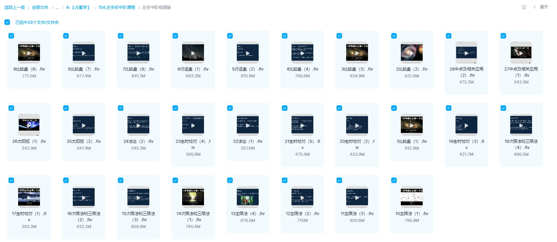This screenshot has width=557, height=242.
Task: Play the 5行运盘（2）.flv video icon
Action: click(x=248, y=53)
